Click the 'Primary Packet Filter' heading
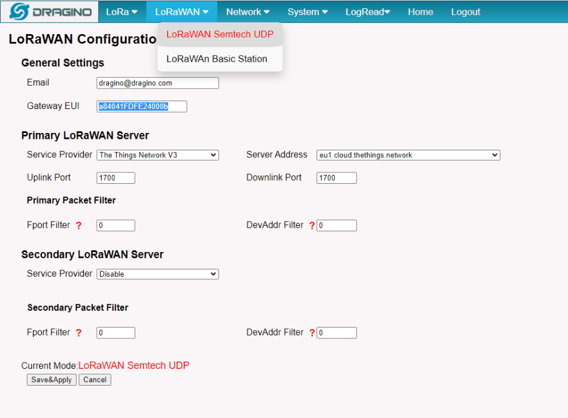Viewport: 568px width, 418px height. point(71,201)
